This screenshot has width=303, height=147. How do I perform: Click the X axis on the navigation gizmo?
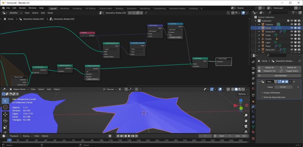[235, 106]
